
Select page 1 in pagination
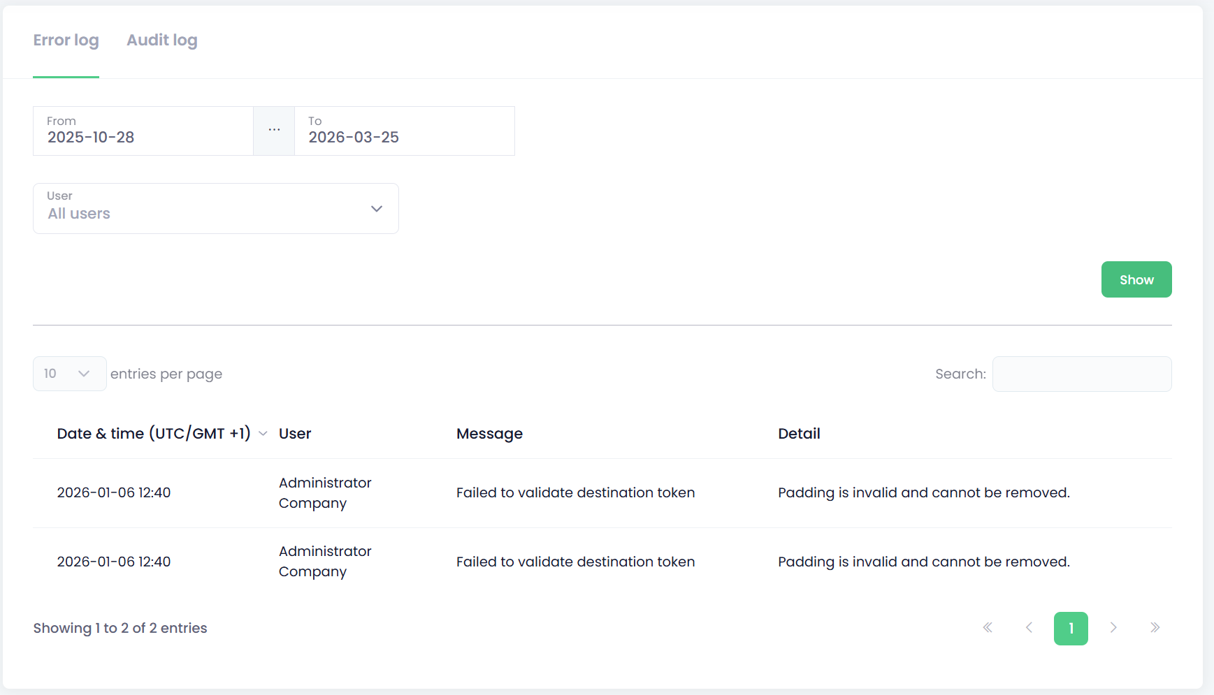pos(1071,629)
